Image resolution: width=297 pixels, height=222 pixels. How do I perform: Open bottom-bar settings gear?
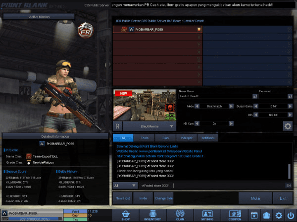click(279, 215)
